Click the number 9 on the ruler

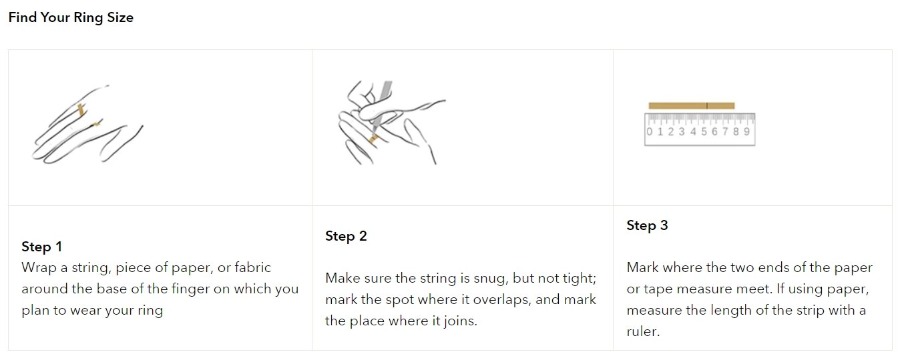coord(746,132)
